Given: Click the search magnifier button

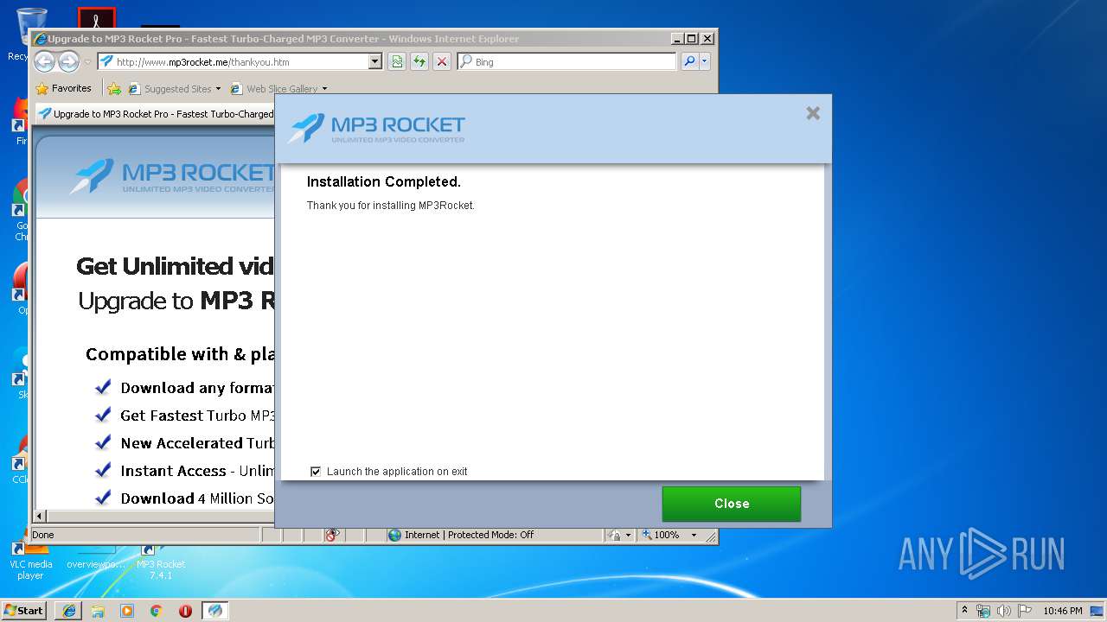Looking at the screenshot, I should point(689,61).
